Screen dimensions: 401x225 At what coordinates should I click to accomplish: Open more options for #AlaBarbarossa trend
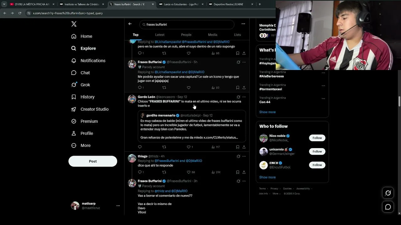323,73
